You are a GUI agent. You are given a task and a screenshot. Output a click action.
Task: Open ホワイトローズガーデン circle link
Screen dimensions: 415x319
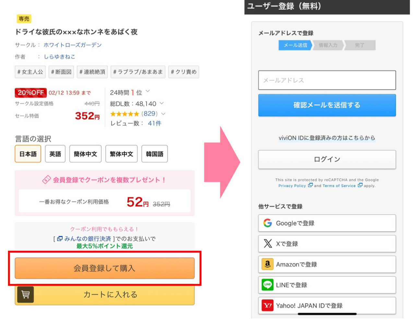click(73, 45)
